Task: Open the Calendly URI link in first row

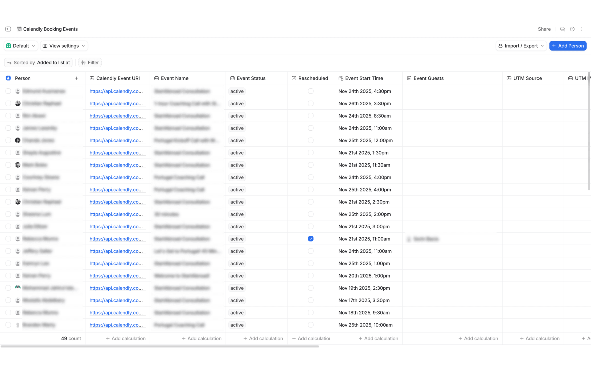Action: pos(116,91)
